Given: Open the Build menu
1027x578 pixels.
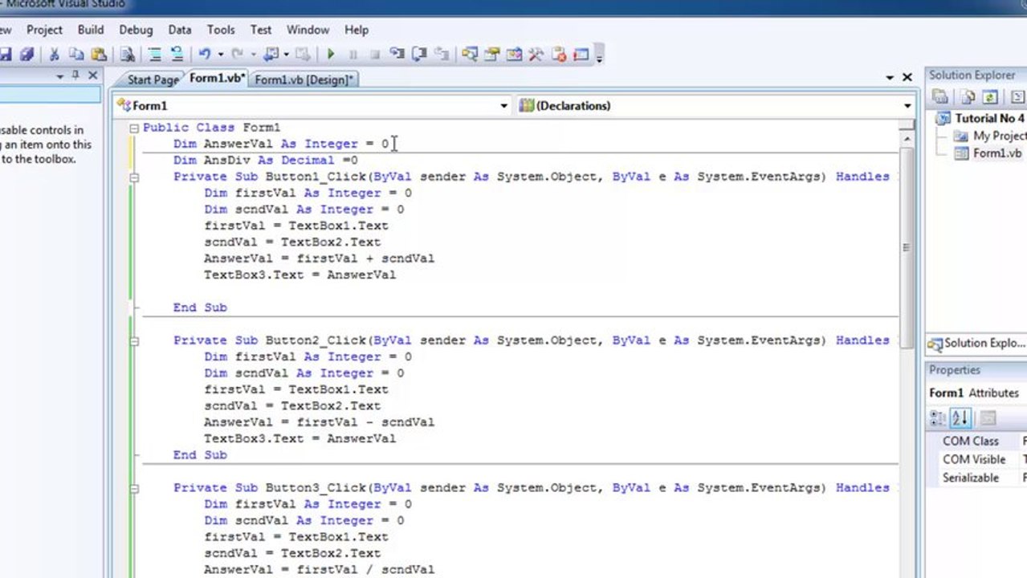Looking at the screenshot, I should (x=91, y=30).
